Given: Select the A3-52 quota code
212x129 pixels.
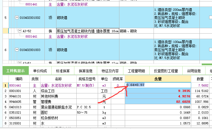Looking at the screenshot, I should (27, 31).
